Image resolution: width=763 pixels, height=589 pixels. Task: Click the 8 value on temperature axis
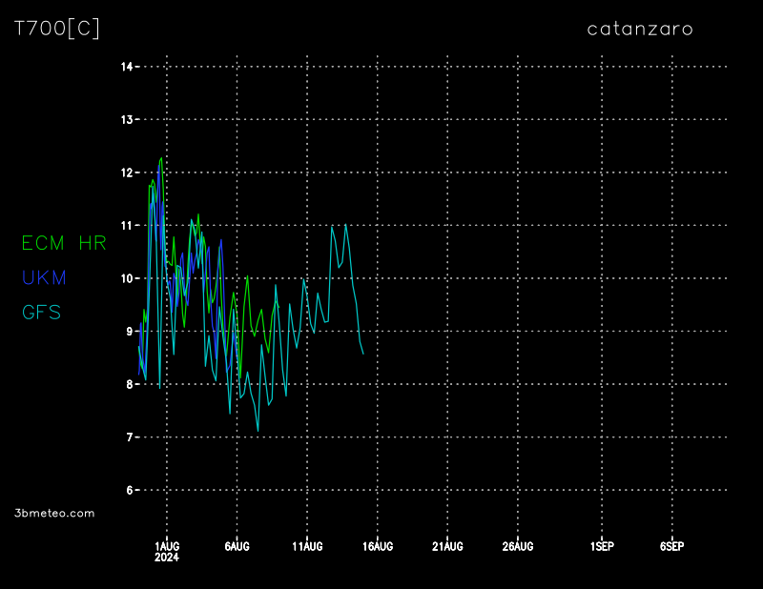(129, 384)
